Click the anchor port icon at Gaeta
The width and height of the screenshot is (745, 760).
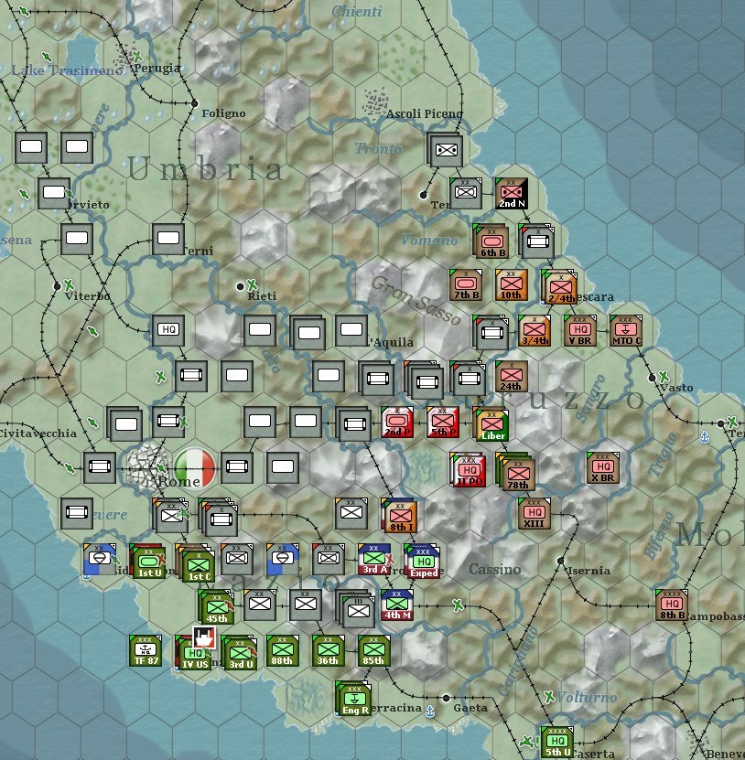pyautogui.click(x=430, y=711)
